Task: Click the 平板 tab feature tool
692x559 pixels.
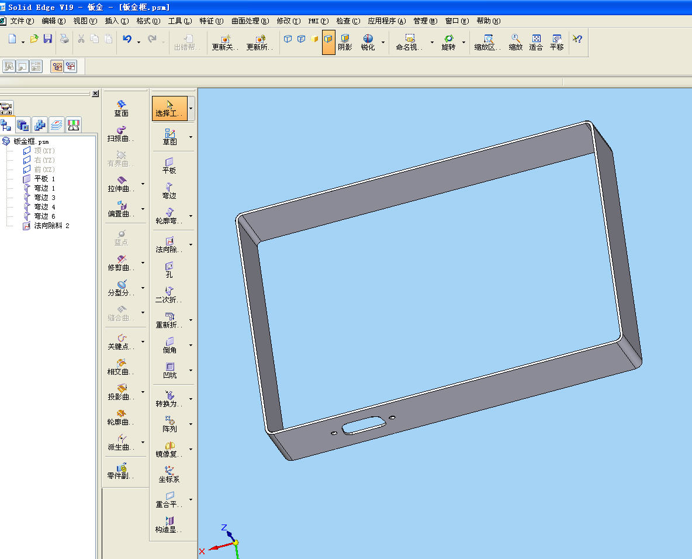Action: point(169,165)
